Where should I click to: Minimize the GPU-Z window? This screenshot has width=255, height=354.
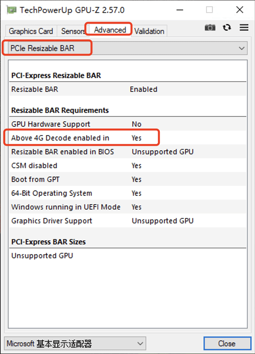180,10
